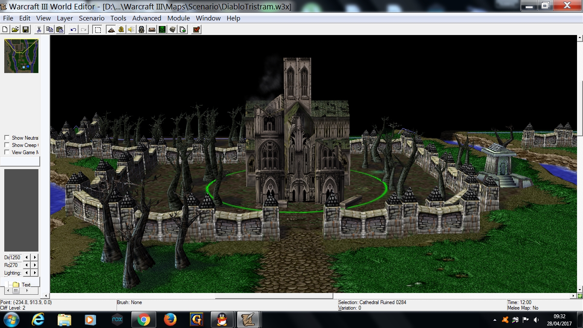This screenshot has height=328, width=583.
Task: Open the Trigger Editor 'a' icon
Action: pos(121,29)
